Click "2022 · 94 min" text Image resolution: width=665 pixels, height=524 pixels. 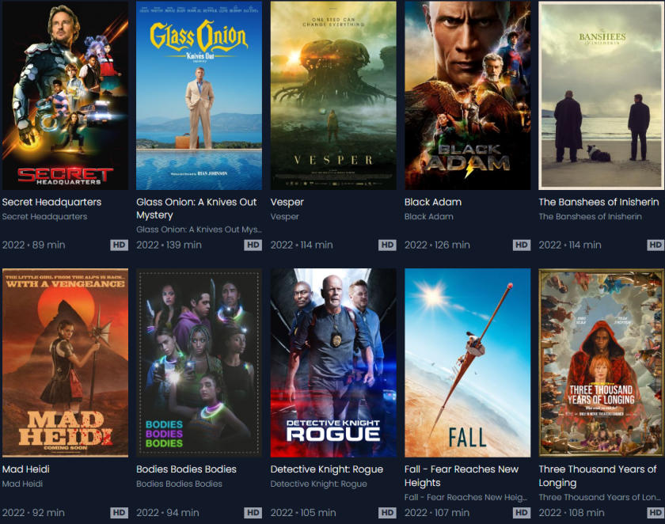[x=168, y=513]
